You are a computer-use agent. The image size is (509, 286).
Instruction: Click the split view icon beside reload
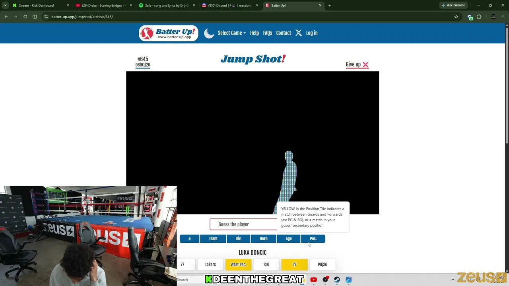pos(35,17)
